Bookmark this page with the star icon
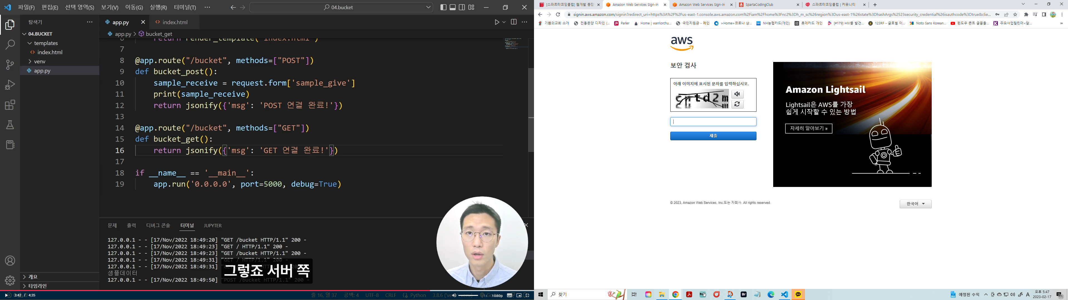Viewport: 1068px width, 300px height. tap(1015, 14)
